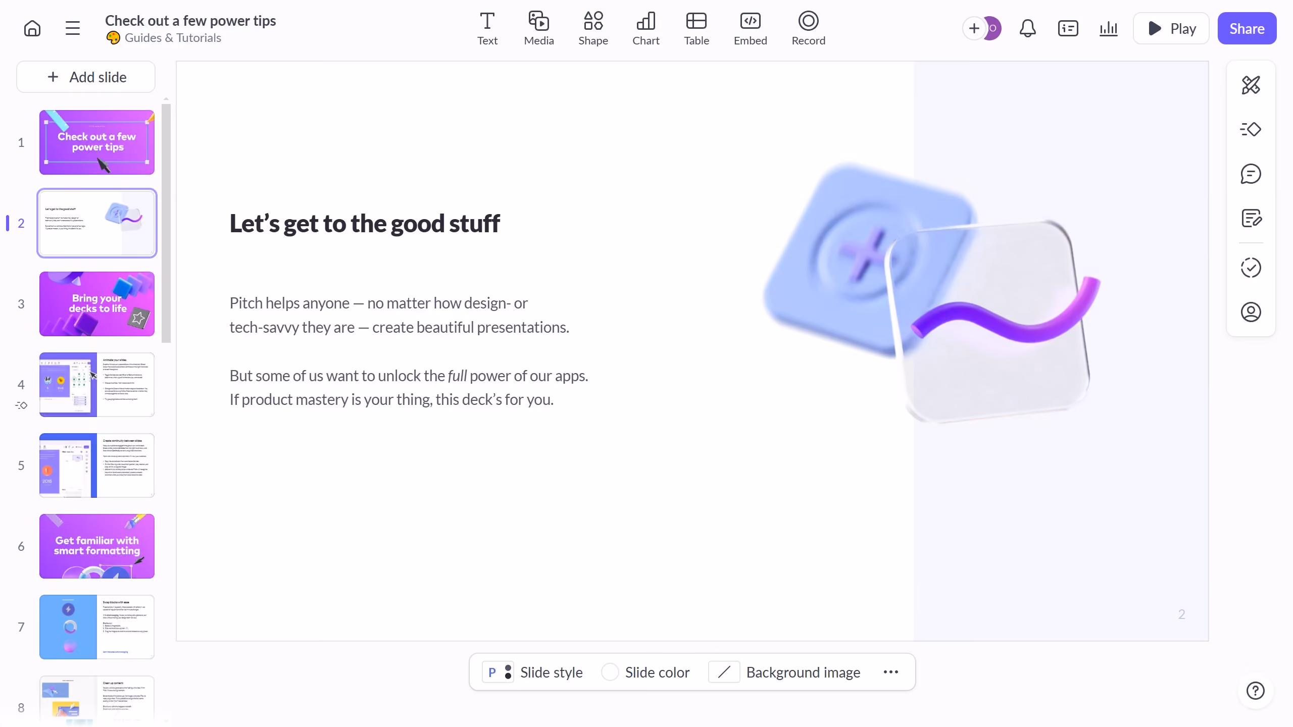Select slide 2 thumbnail
This screenshot has height=727, width=1293.
point(97,223)
